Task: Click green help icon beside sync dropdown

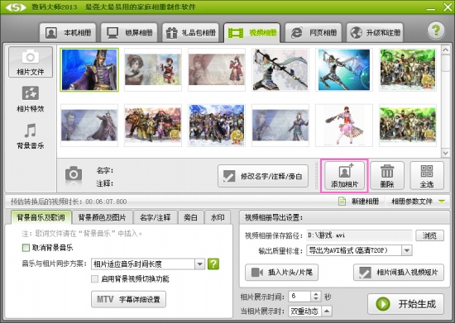Action: [x=213, y=264]
